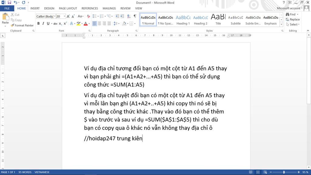
Task: Switch to Web Layout view
Action: click(265, 172)
